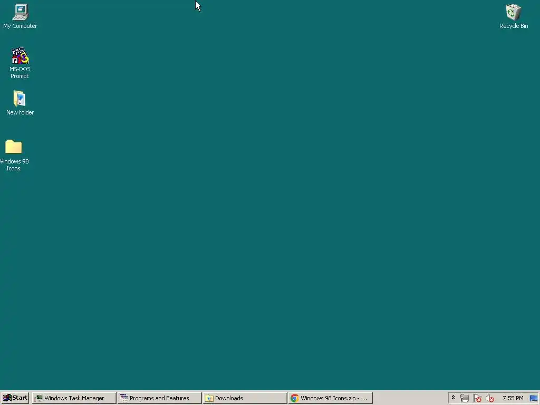Viewport: 540px width, 405px height.
Task: Click the 7:55 PM system clock
Action: [513, 398]
